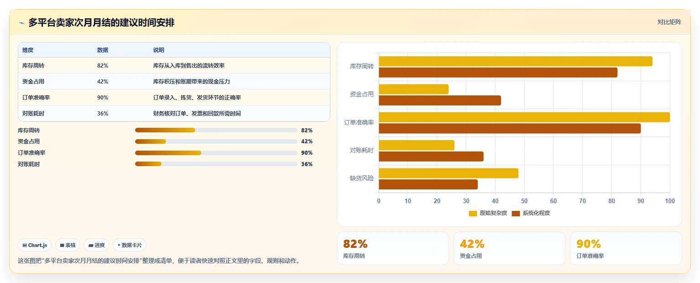
Task: Click the 资金占用 42% progress bar
Action: [216, 141]
